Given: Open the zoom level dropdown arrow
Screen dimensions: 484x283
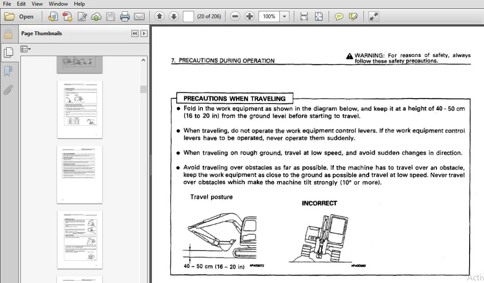Looking at the screenshot, I should click(x=284, y=17).
